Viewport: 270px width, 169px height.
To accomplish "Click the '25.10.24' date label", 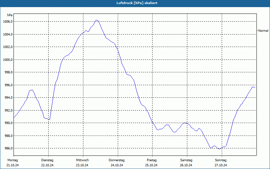I will point(151,165).
